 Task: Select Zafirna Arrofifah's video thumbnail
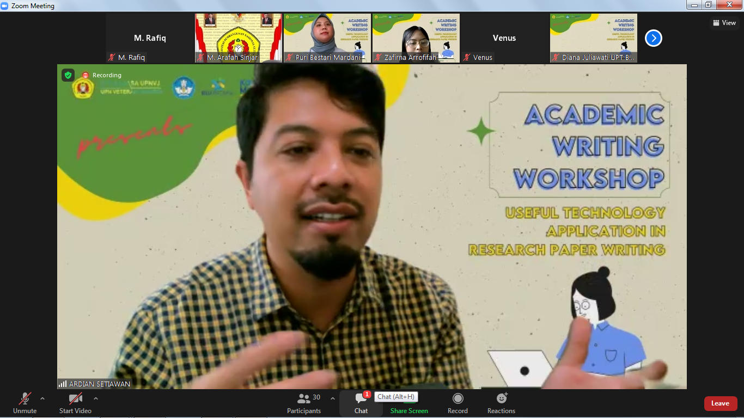tap(416, 37)
